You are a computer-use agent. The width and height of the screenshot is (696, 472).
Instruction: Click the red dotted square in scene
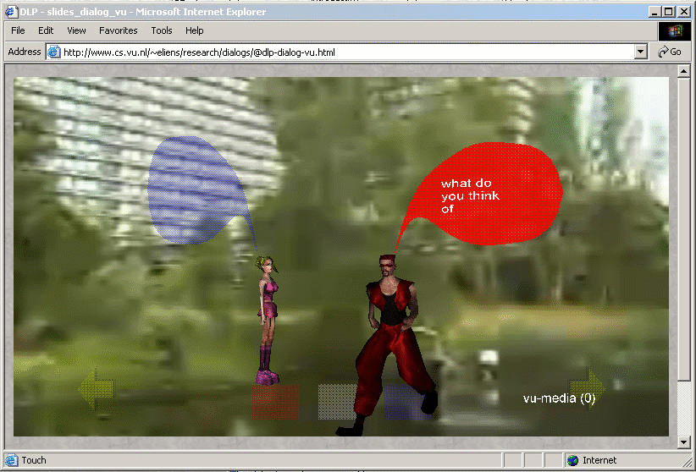point(275,402)
